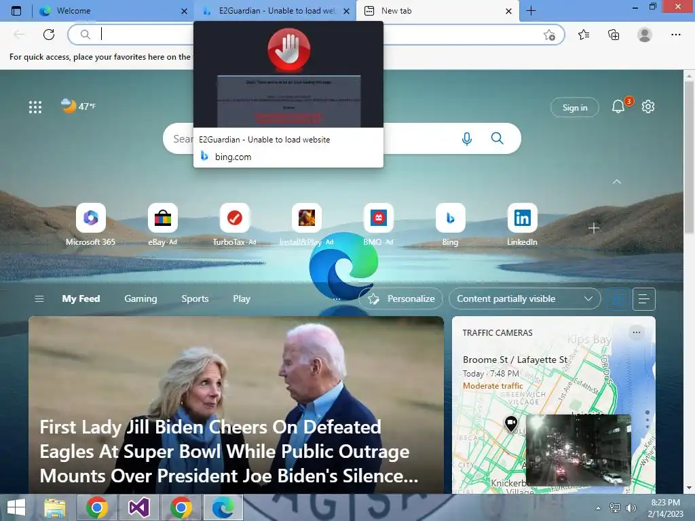Switch to E2Guardian Unable to load tab

click(275, 11)
